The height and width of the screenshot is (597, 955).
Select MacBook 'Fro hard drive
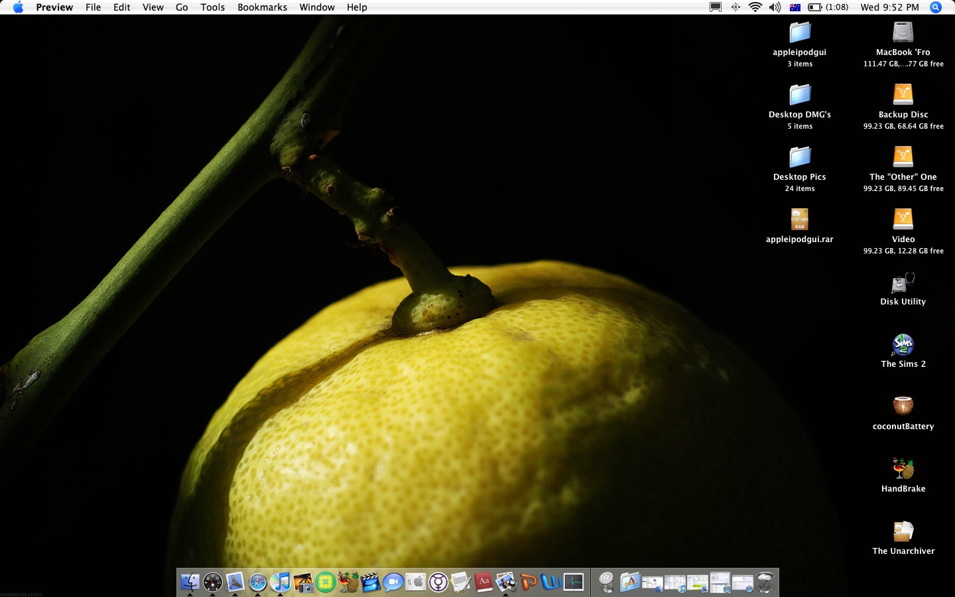[x=903, y=44]
